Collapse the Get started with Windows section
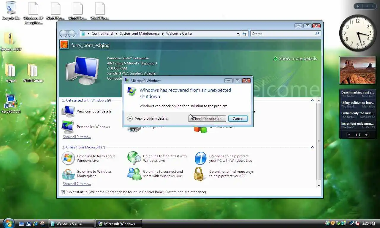 pos(312,100)
